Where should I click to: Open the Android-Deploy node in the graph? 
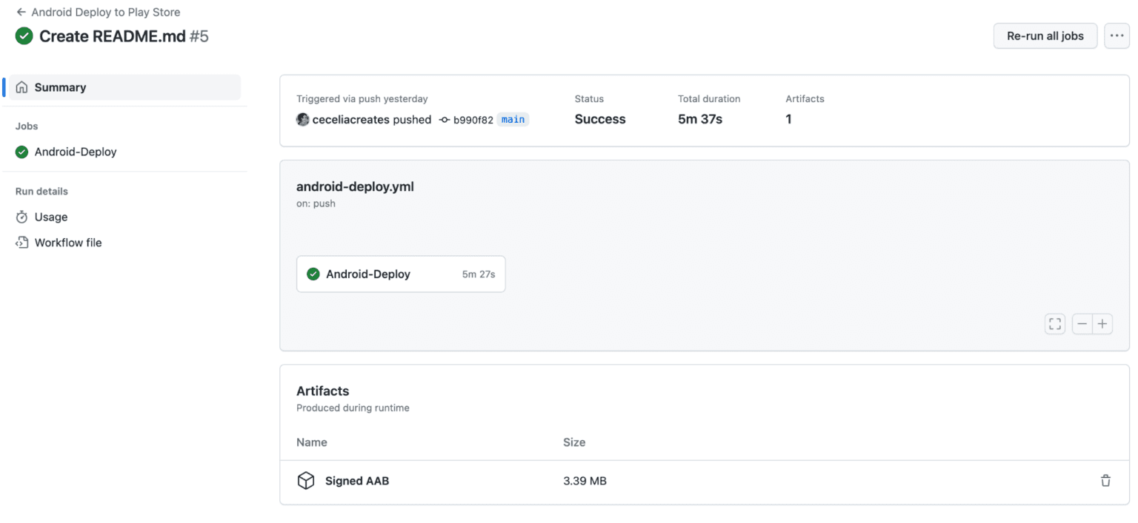coord(369,273)
